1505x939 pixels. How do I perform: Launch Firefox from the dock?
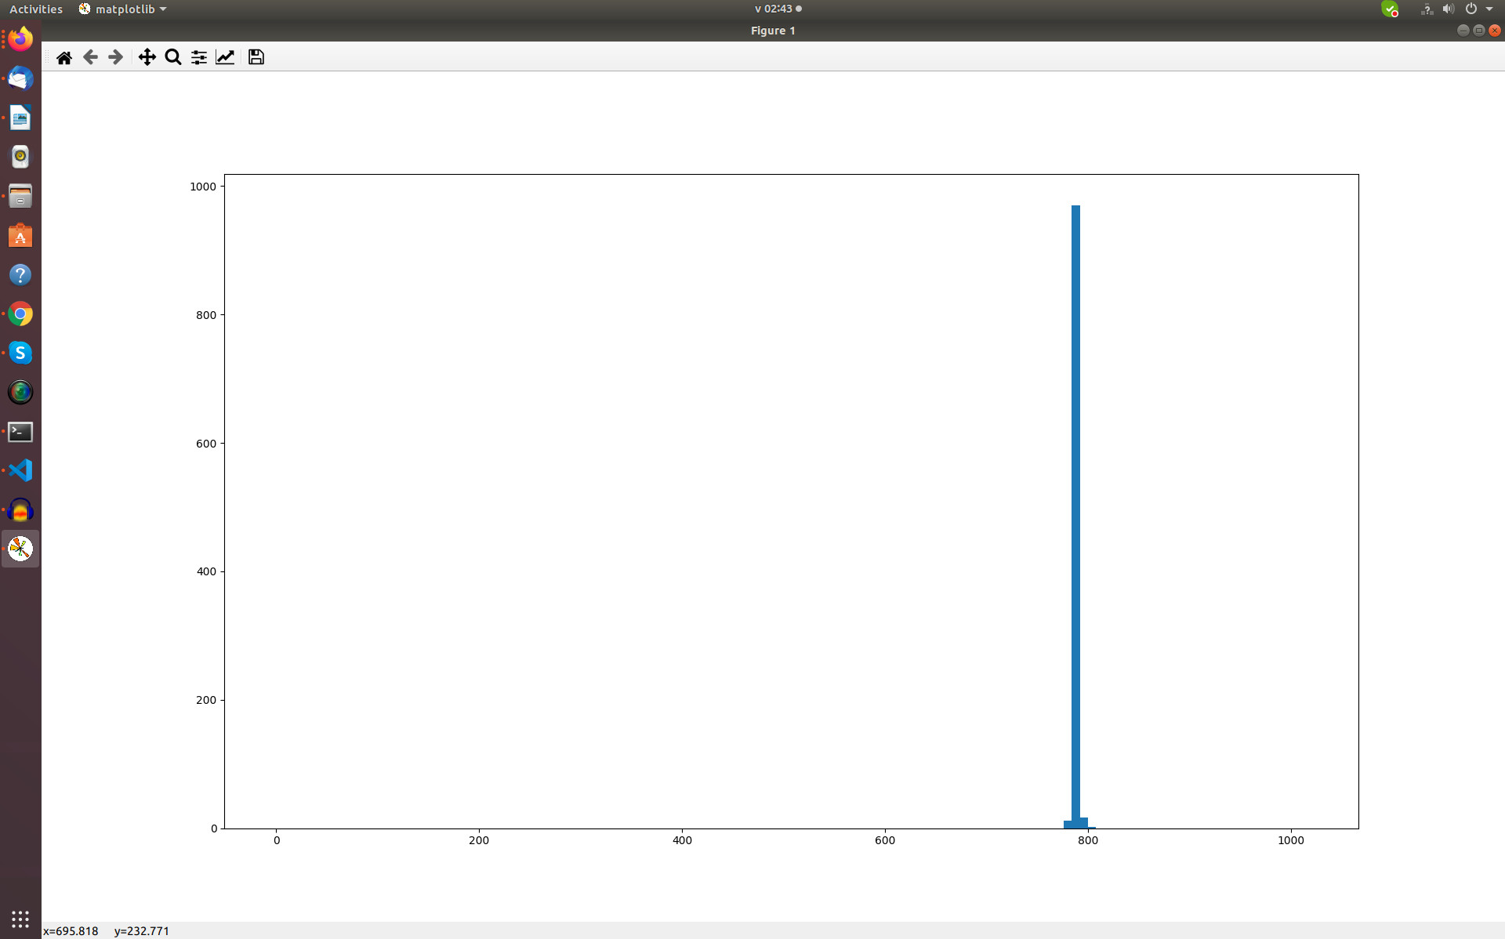(x=20, y=38)
